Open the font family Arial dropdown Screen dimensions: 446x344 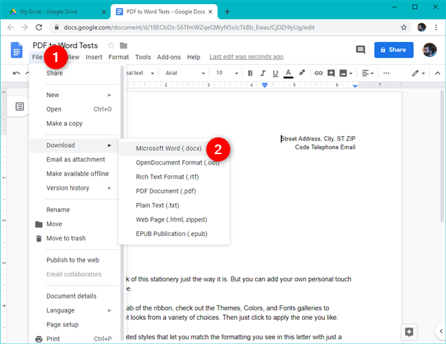coord(185,73)
